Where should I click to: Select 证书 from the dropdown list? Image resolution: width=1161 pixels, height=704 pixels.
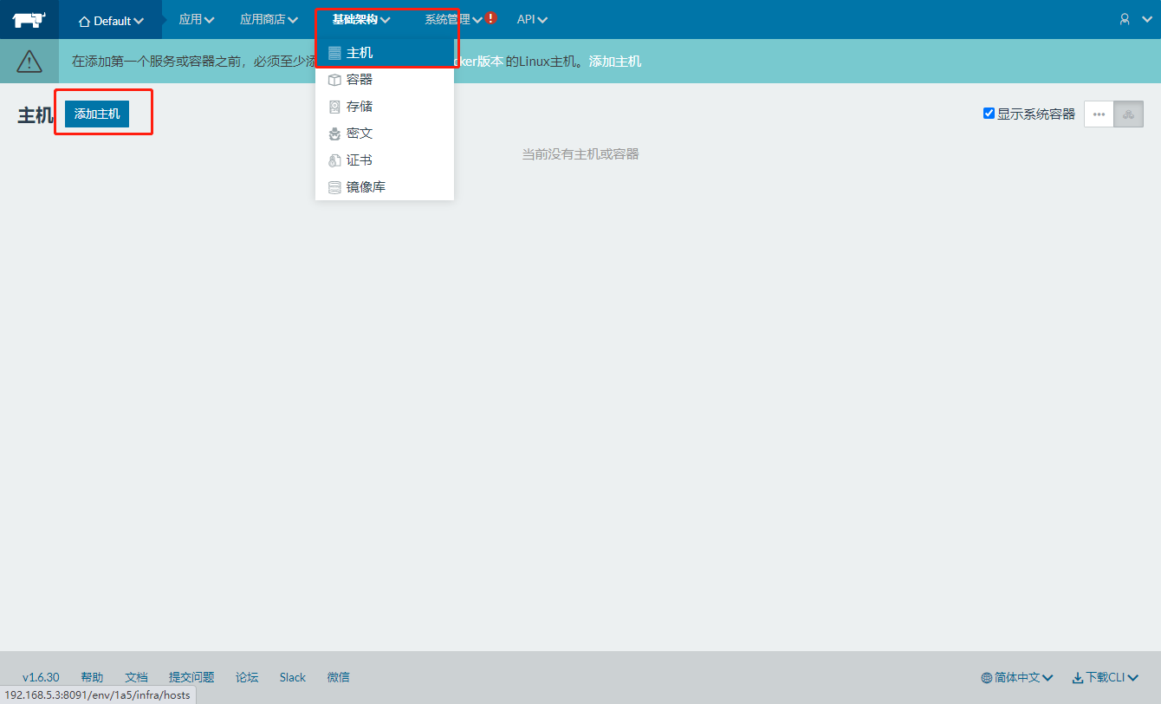tap(359, 160)
